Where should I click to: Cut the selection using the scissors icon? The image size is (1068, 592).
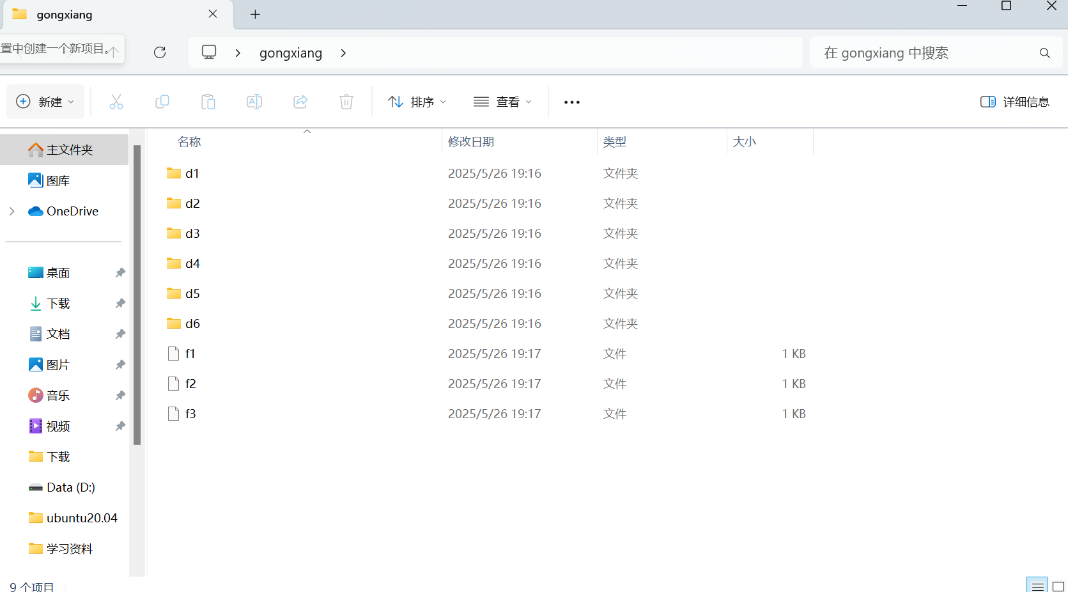pyautogui.click(x=116, y=102)
